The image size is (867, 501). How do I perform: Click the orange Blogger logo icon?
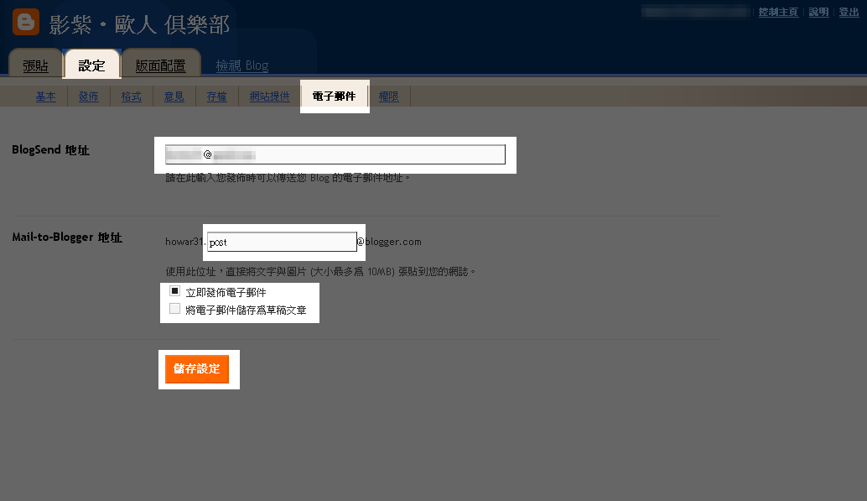(x=26, y=22)
